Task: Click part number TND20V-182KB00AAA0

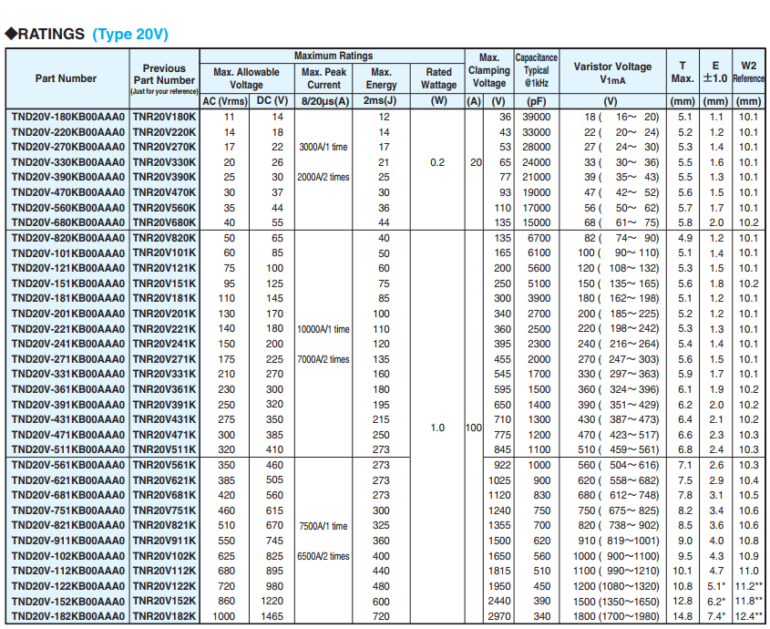Action: [67, 617]
